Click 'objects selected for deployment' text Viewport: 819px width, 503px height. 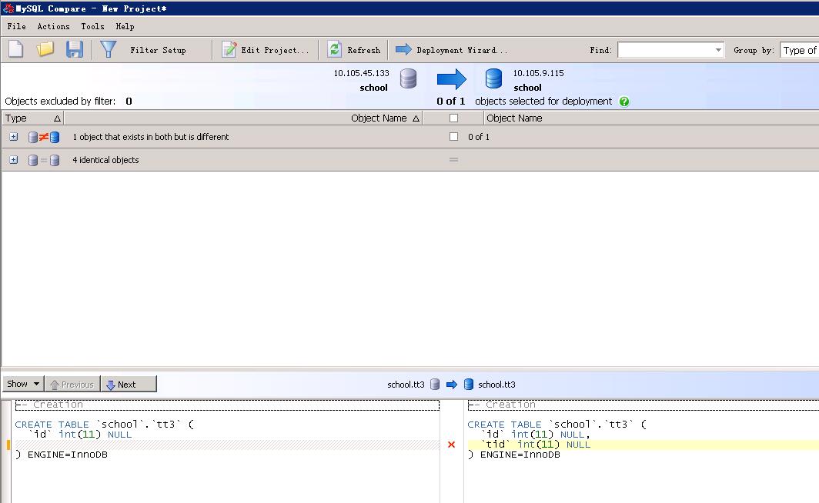[x=543, y=102]
